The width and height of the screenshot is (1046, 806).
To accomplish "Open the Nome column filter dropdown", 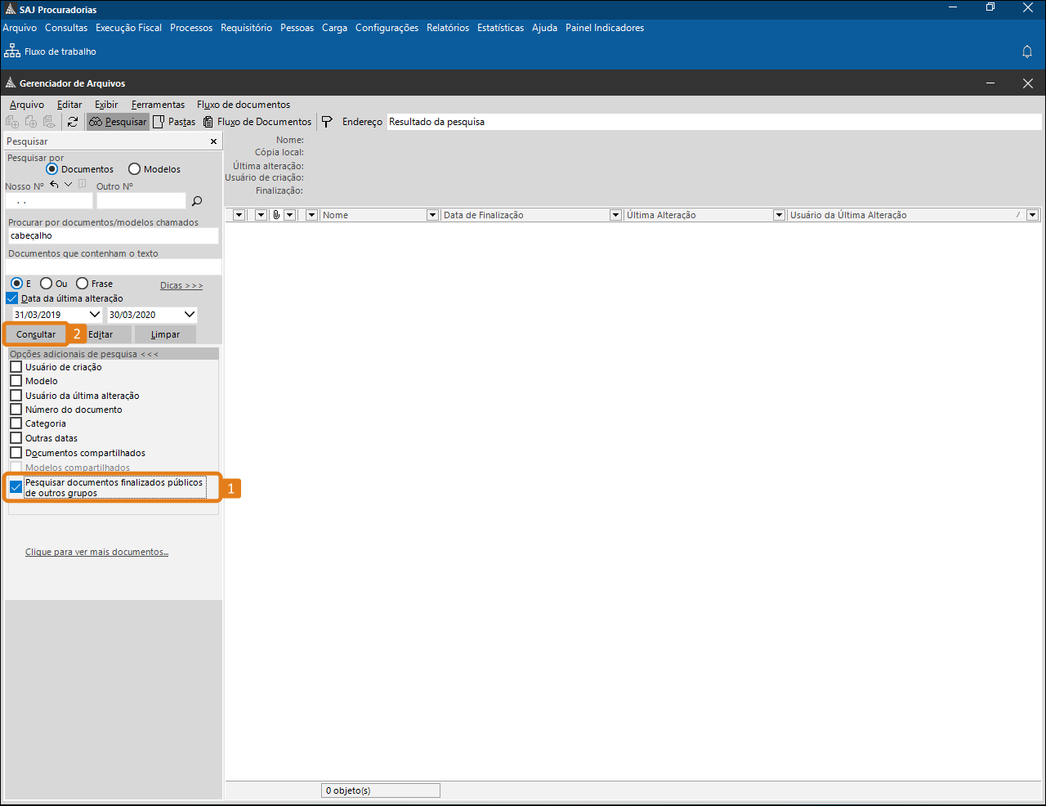I will click(x=311, y=215).
